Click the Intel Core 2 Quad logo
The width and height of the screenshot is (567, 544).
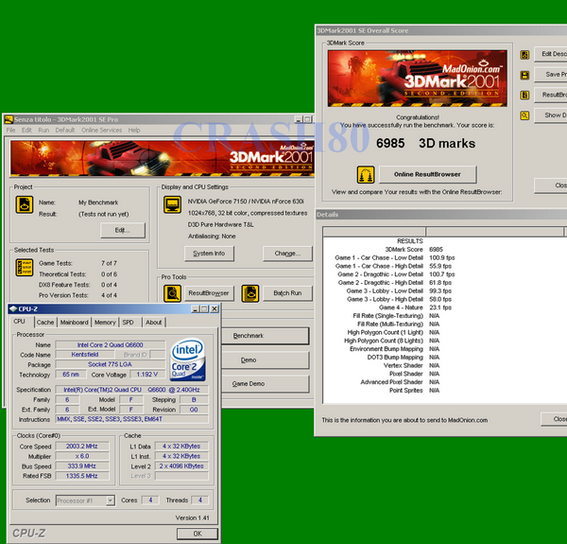click(188, 360)
